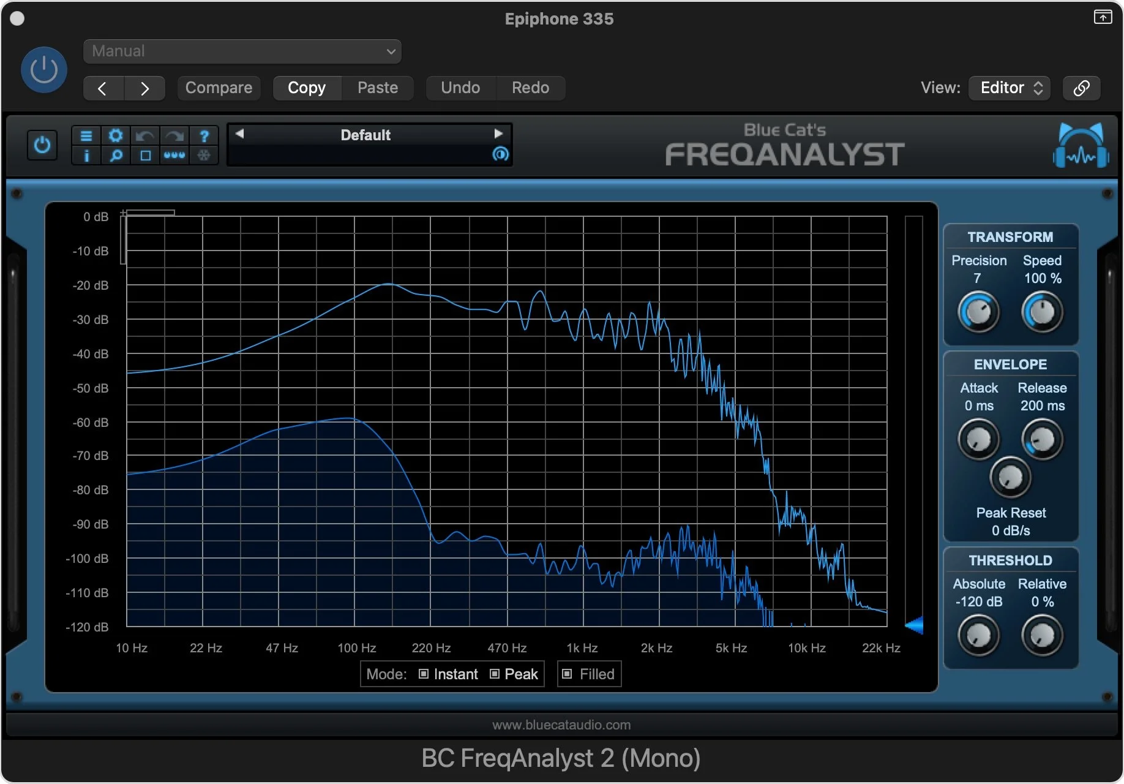Image resolution: width=1124 pixels, height=784 pixels.
Task: Click the Undo button in header
Action: [460, 88]
